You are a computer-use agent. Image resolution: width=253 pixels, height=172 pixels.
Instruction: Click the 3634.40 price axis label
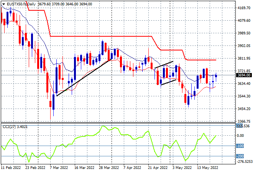pyautogui.click(x=244, y=83)
